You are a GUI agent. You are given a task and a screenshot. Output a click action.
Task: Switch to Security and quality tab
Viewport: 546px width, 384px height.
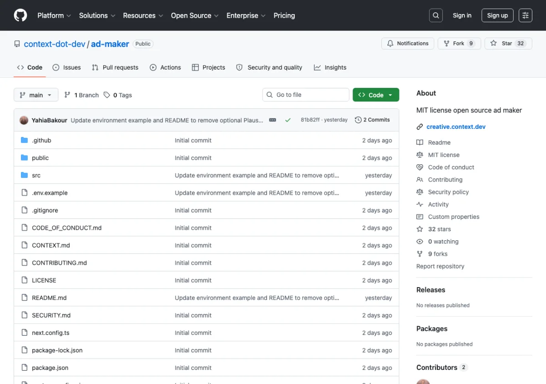(269, 67)
